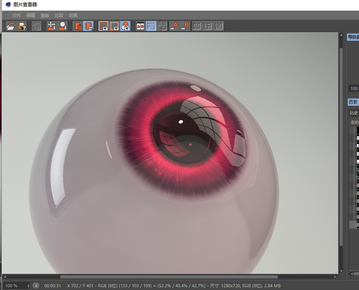Click the white-framed single pass display icon
Image resolution: width=359 pixels, height=290 pixels.
[103, 26]
